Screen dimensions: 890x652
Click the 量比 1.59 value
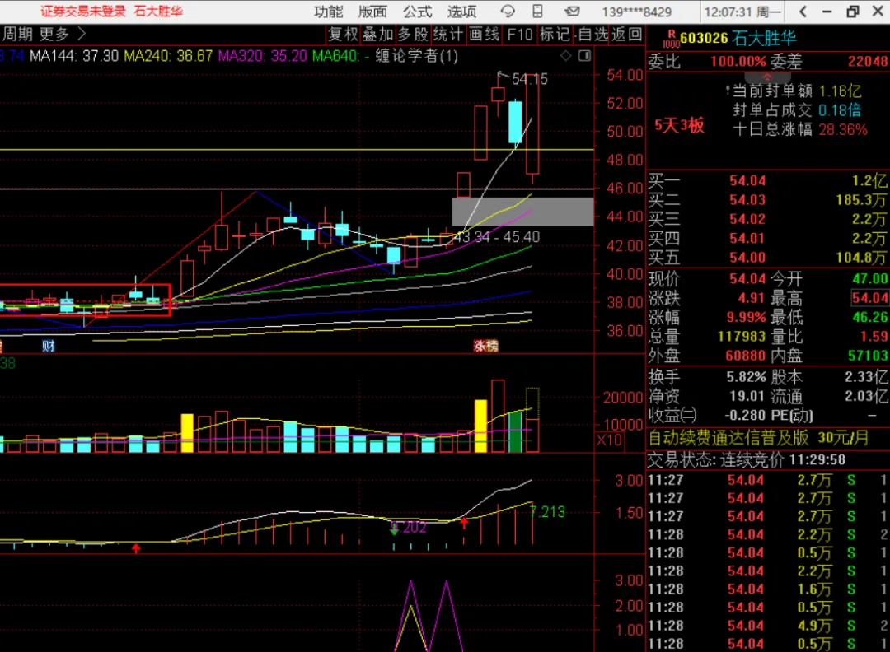tap(874, 336)
